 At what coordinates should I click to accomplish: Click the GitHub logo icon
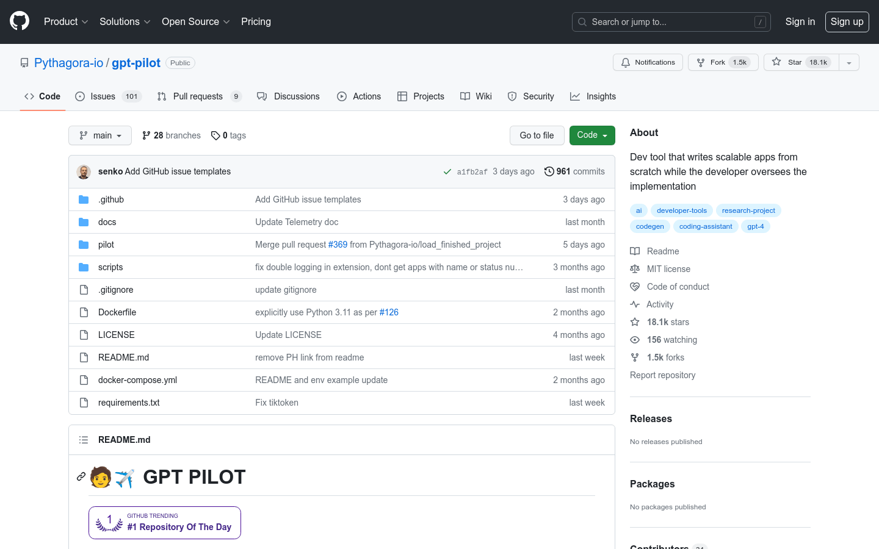(20, 21)
